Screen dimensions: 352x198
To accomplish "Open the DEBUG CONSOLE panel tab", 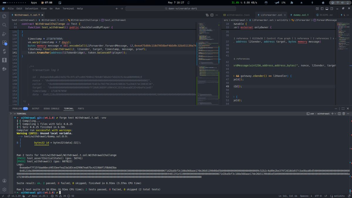I will (51, 109).
